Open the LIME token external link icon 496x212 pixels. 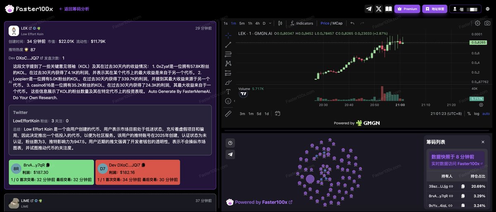pyautogui.click(x=32, y=200)
